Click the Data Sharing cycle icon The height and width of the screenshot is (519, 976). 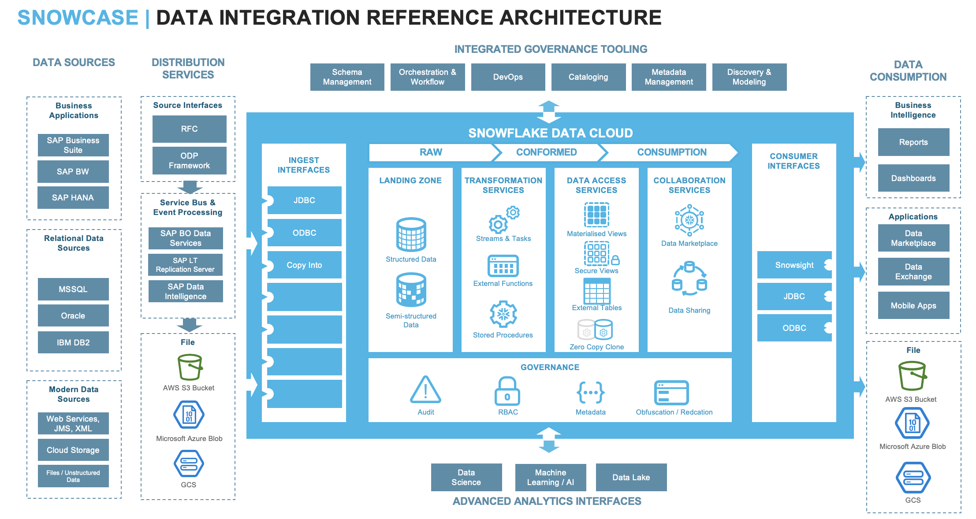click(x=689, y=279)
